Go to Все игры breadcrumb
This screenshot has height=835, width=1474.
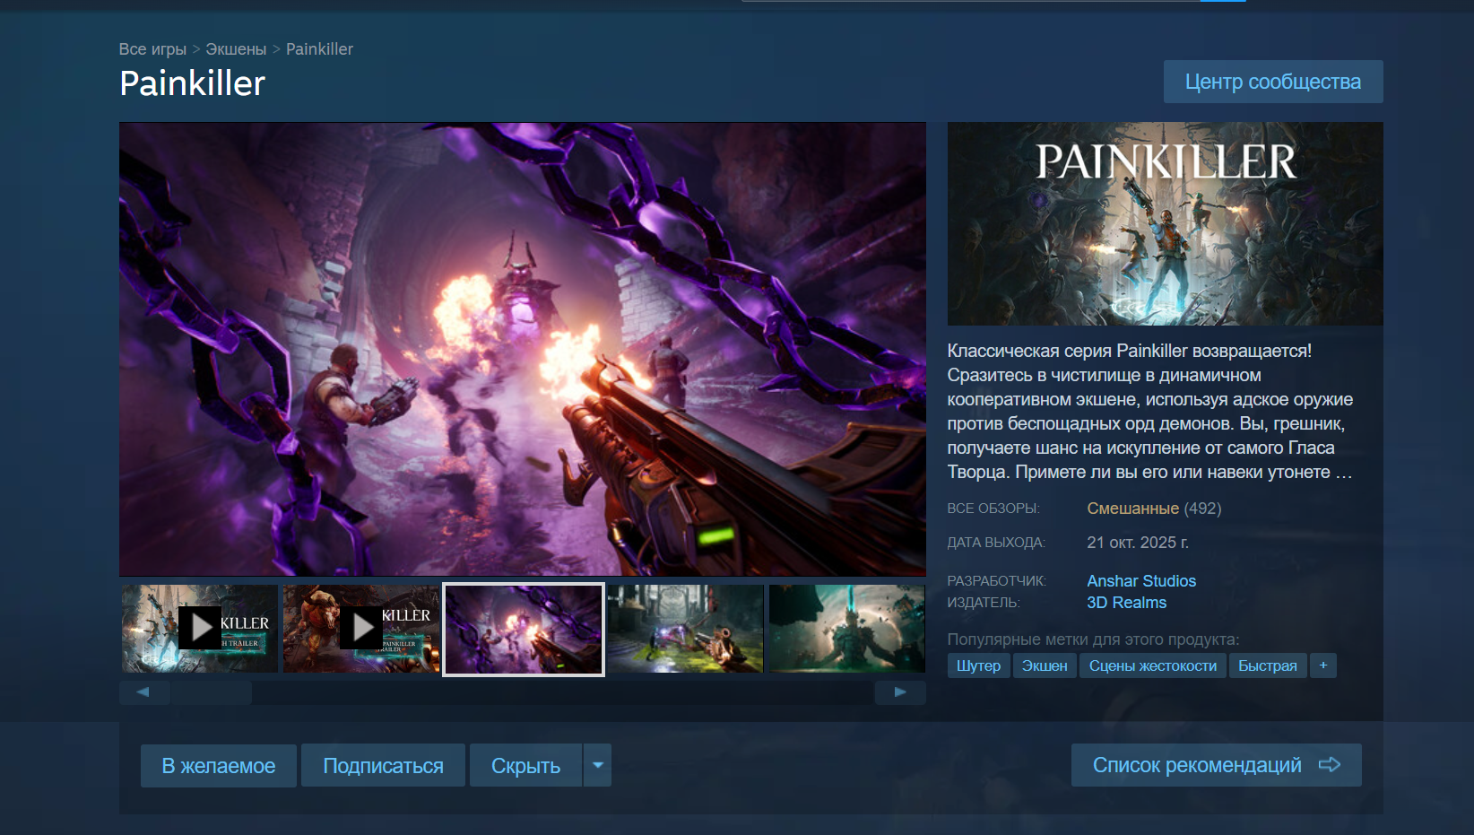point(152,49)
